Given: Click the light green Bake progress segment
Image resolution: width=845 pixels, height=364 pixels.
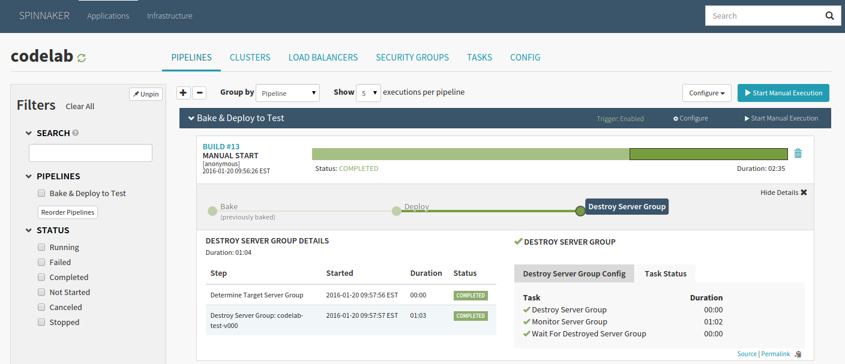Looking at the screenshot, I should tap(471, 154).
